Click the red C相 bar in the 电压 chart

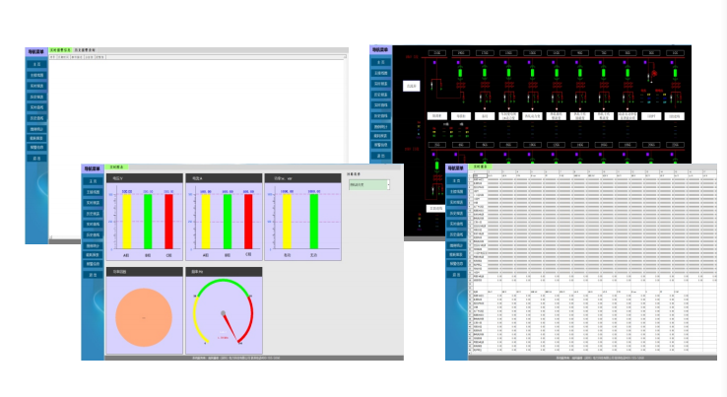pos(168,221)
